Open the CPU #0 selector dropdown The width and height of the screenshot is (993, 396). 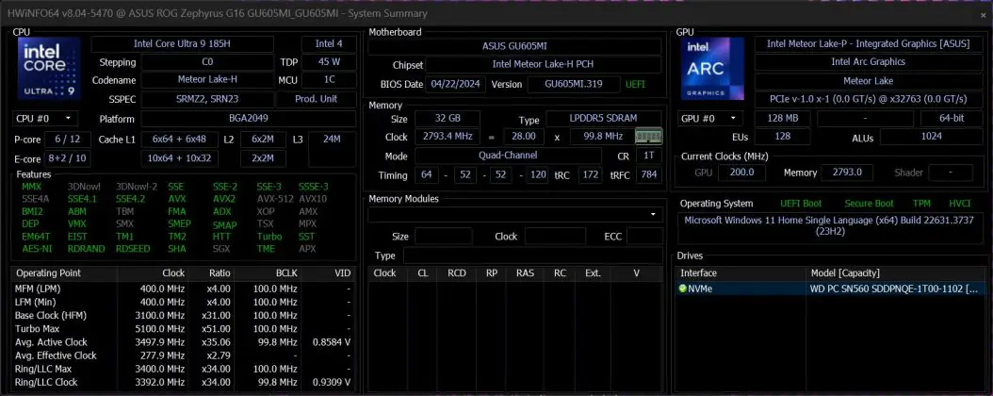[x=44, y=119]
